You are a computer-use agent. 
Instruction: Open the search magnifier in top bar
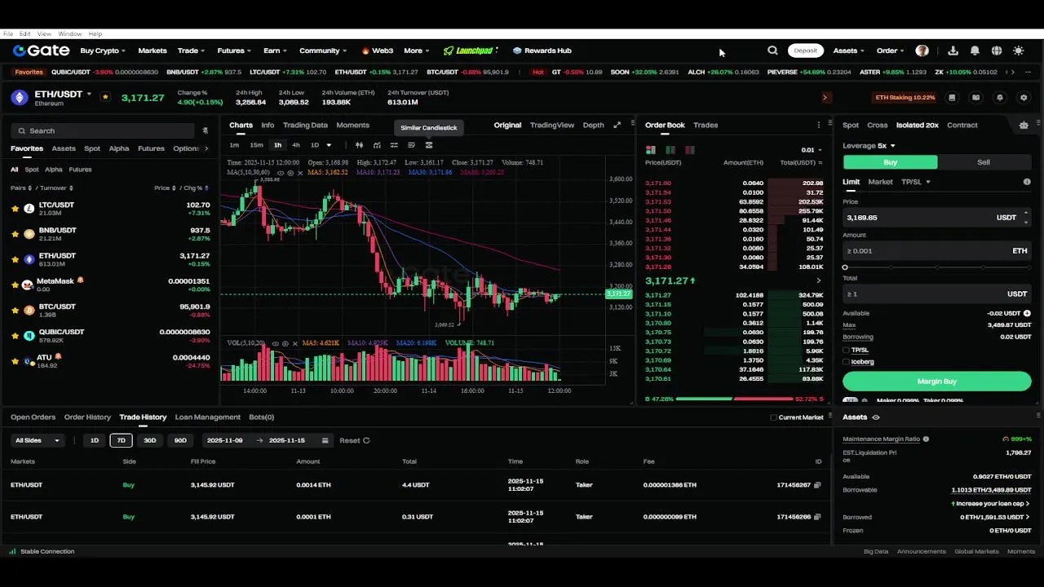click(772, 51)
